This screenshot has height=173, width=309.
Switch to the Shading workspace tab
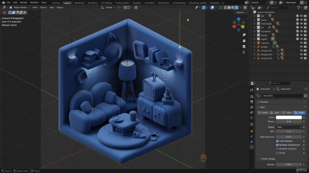[x=137, y=3]
